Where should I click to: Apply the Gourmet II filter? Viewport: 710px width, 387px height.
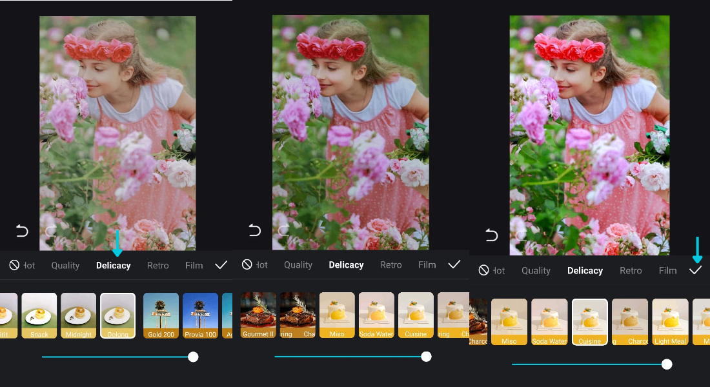[x=258, y=315]
